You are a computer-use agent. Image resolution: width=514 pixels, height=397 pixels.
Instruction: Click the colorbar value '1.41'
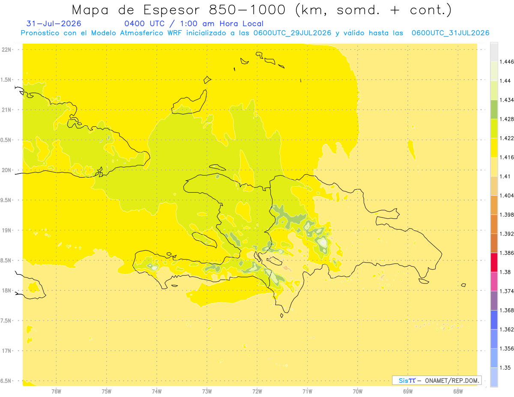506,176
